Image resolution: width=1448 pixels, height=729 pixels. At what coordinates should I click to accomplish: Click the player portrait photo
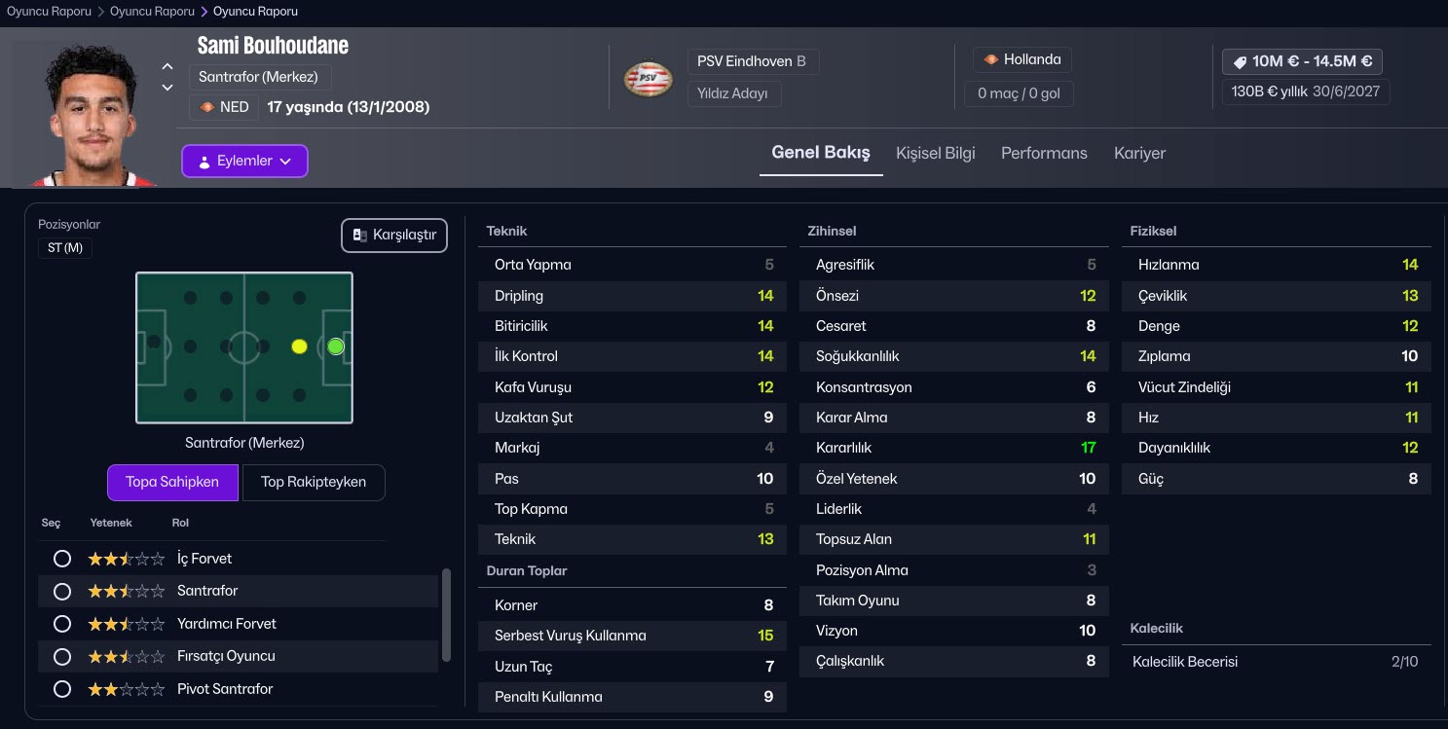pyautogui.click(x=89, y=112)
